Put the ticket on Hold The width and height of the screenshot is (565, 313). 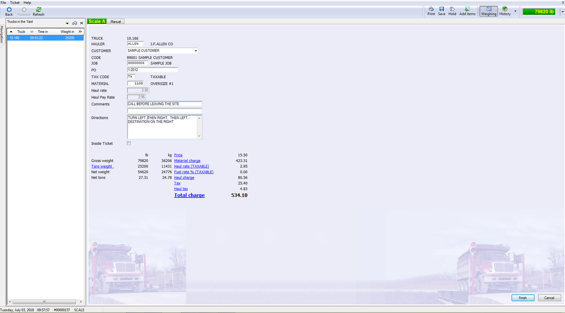(x=452, y=11)
